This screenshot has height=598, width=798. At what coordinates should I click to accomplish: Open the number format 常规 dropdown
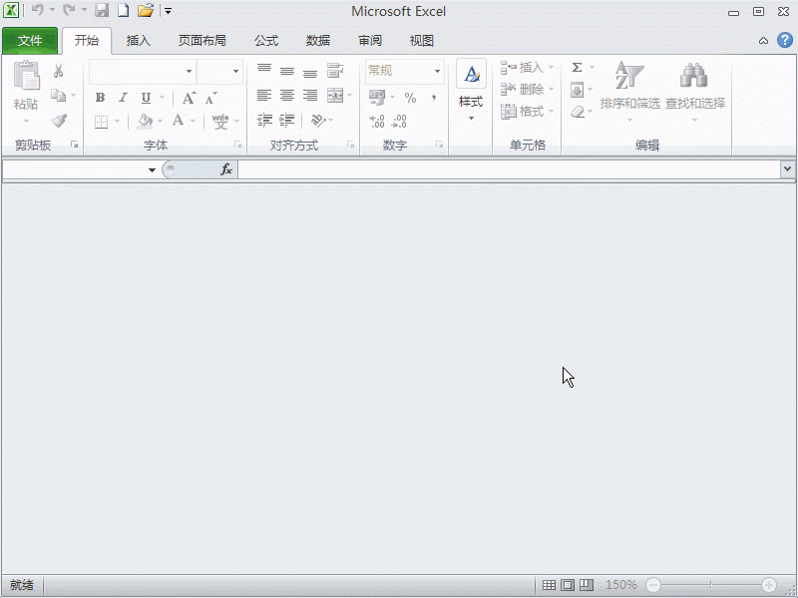[x=437, y=71]
